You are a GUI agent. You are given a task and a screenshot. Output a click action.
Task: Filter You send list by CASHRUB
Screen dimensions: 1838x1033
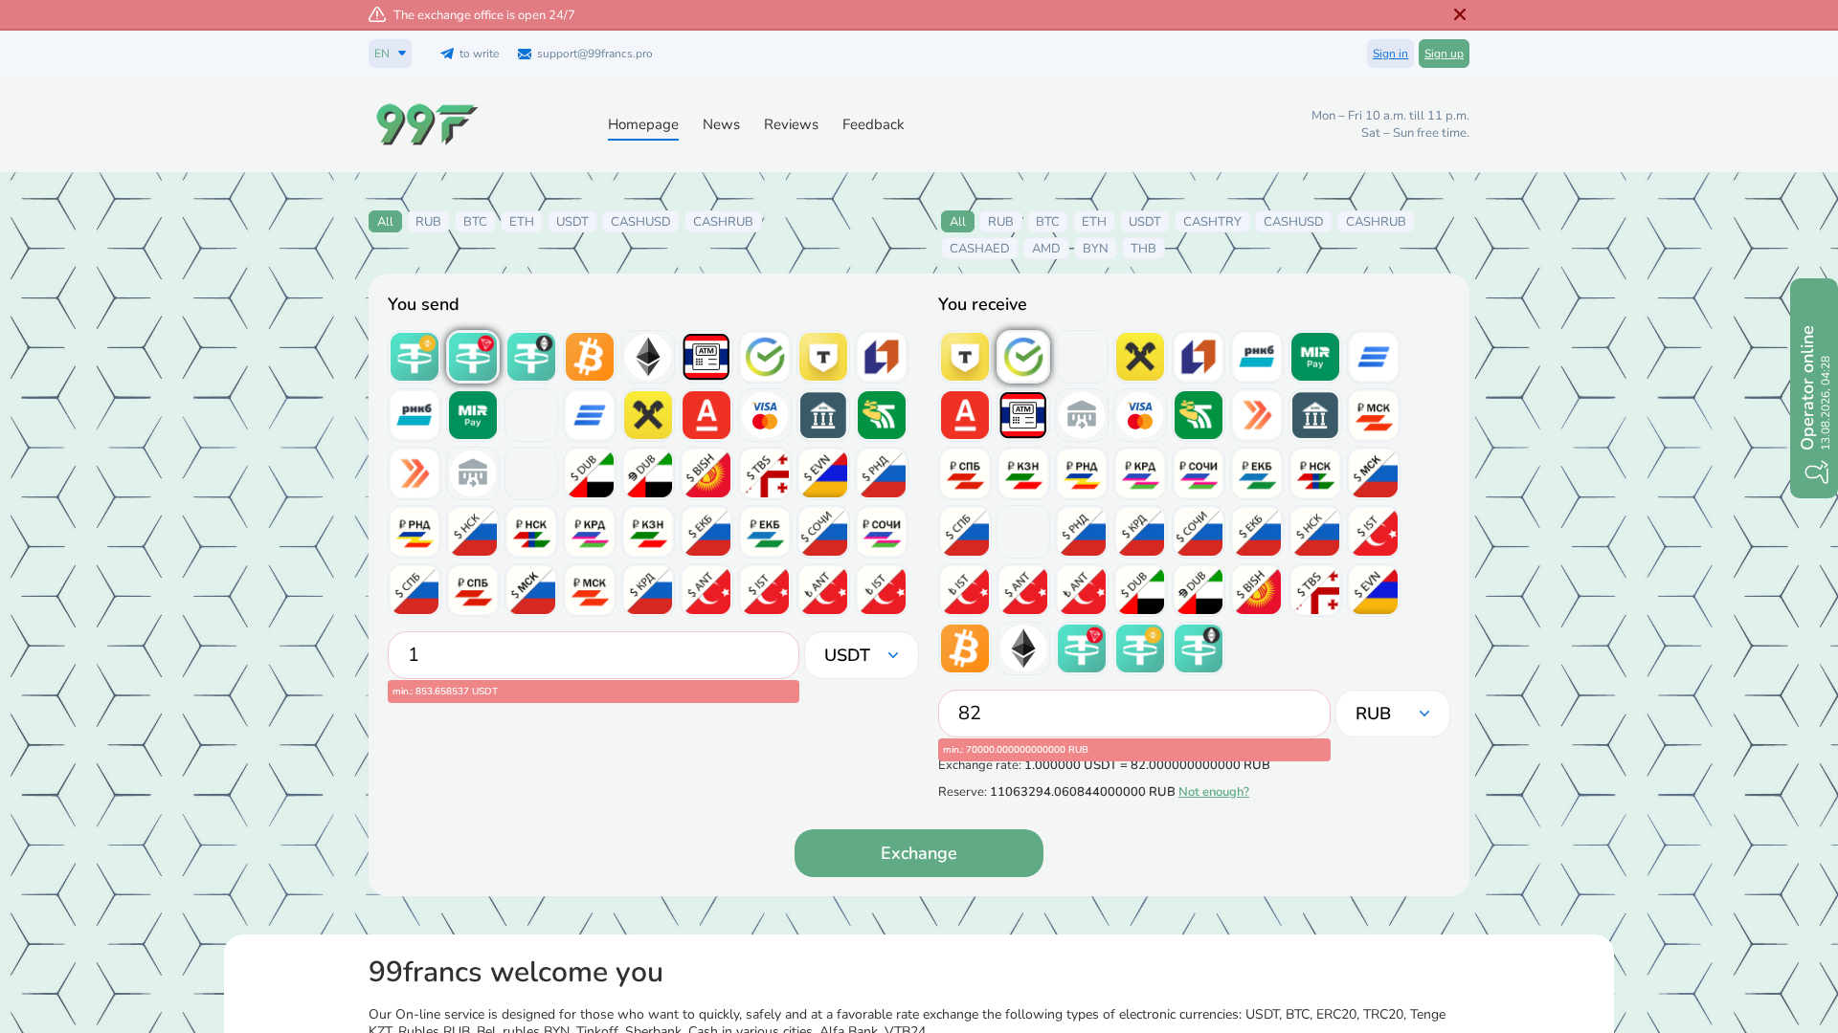(x=723, y=222)
